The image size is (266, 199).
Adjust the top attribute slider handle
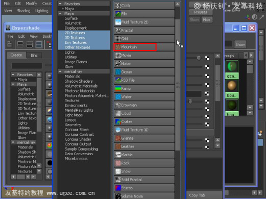pos(199,58)
